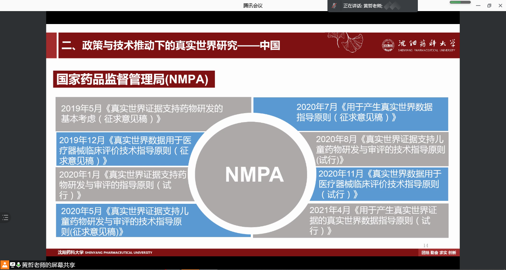Click the 2020年11月 medical device guideline box
The height and width of the screenshot is (270, 506).
tap(382, 184)
